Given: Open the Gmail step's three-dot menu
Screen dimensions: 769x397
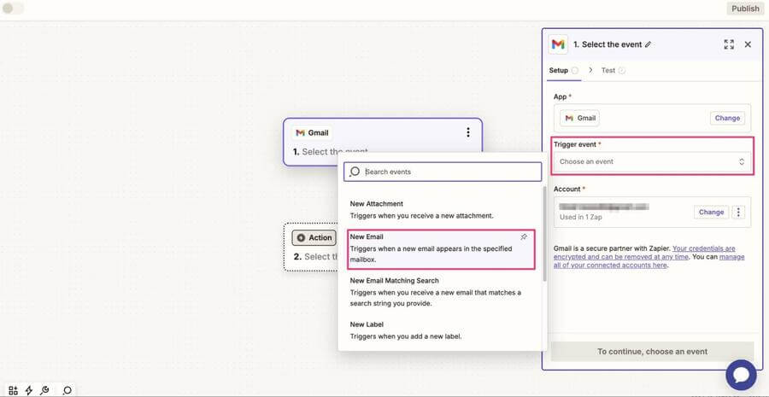Looking at the screenshot, I should [x=467, y=132].
